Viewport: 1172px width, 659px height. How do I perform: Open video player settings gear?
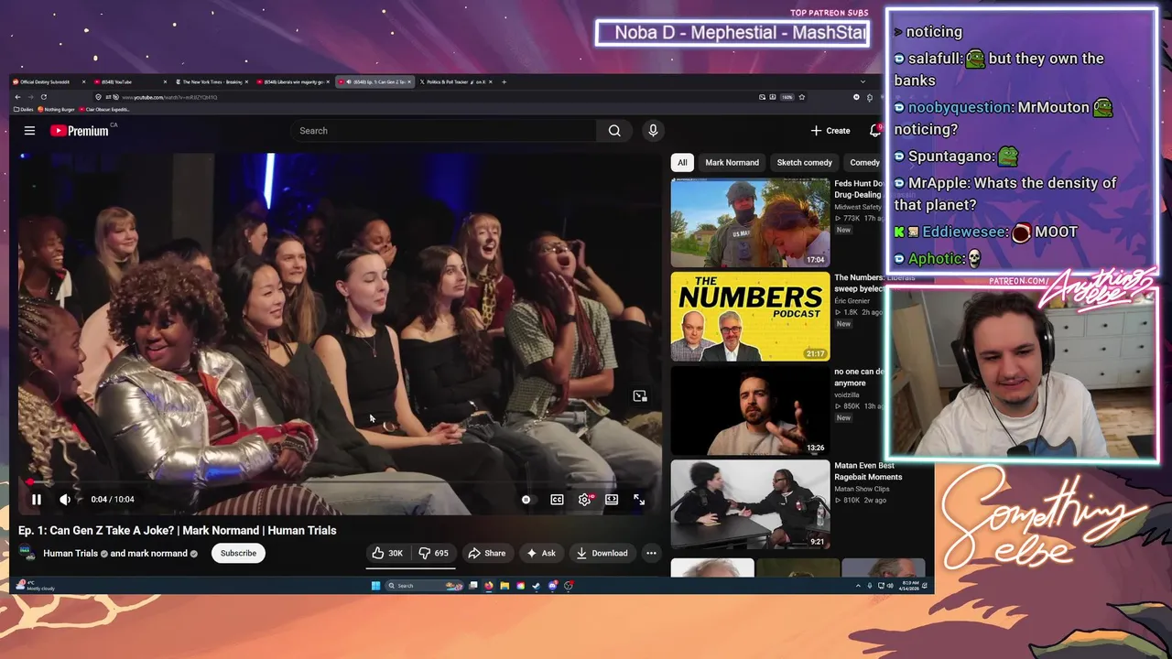pos(584,500)
